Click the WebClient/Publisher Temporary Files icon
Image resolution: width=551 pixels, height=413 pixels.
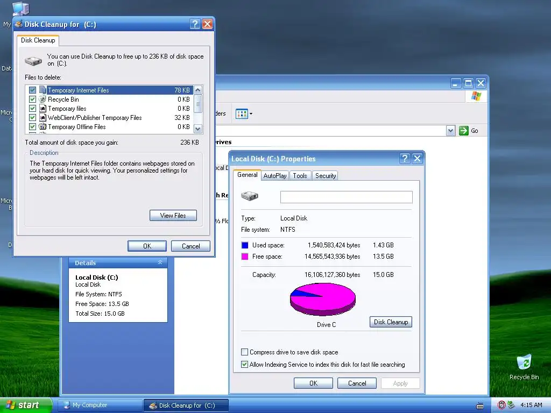coord(43,118)
